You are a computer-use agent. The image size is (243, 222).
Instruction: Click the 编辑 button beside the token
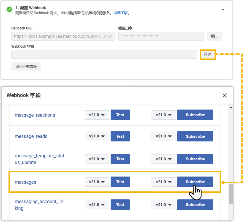pos(214,36)
